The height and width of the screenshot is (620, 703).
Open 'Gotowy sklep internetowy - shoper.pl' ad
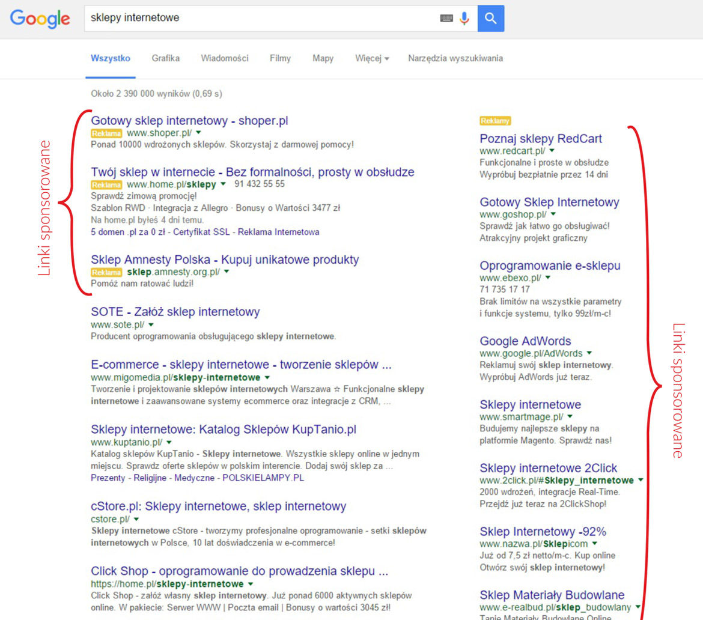(x=189, y=121)
